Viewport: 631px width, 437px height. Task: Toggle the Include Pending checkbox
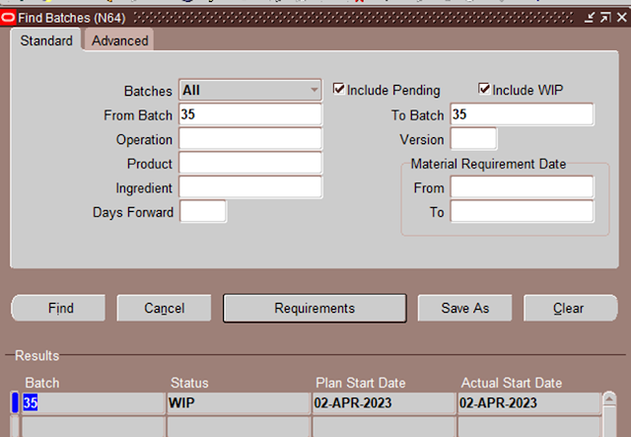(x=339, y=89)
